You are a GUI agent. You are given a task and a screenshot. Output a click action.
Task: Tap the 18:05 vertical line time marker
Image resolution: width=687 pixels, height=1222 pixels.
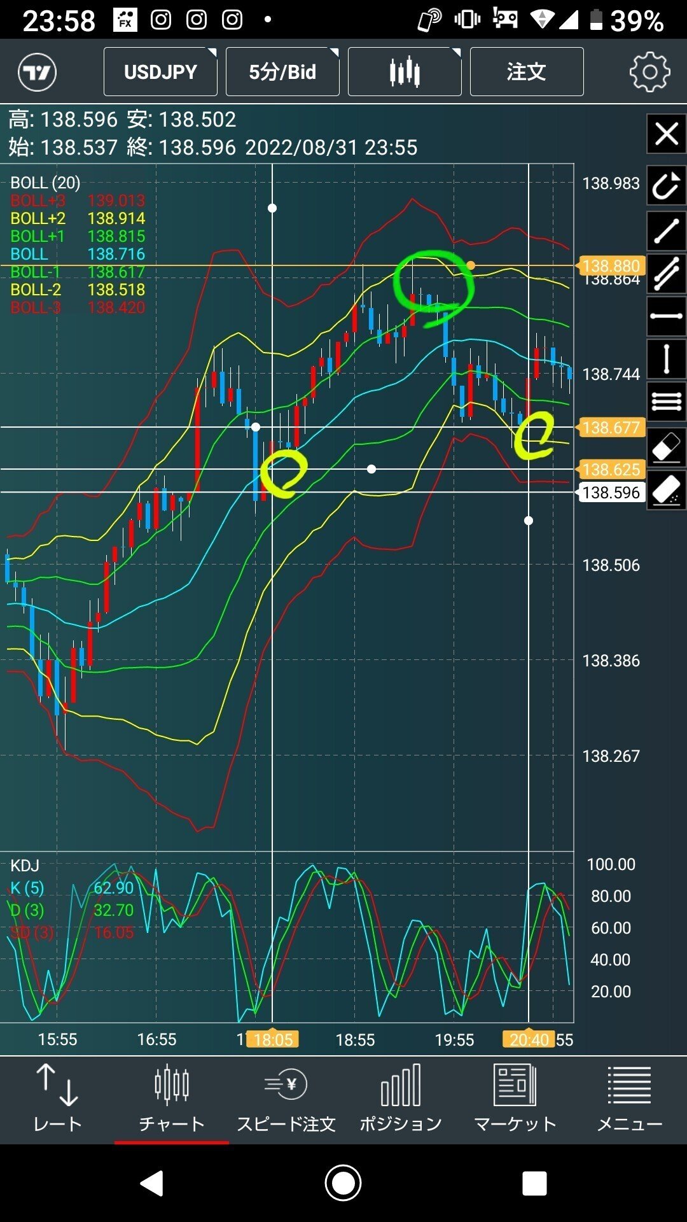[273, 1039]
